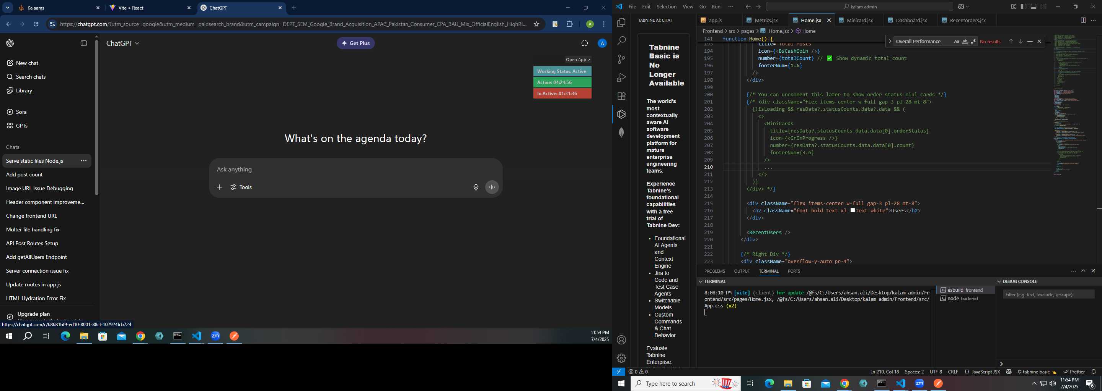Viewport: 1102px width, 391px height.
Task: Bookmark this page with the star icon
Action: point(536,24)
